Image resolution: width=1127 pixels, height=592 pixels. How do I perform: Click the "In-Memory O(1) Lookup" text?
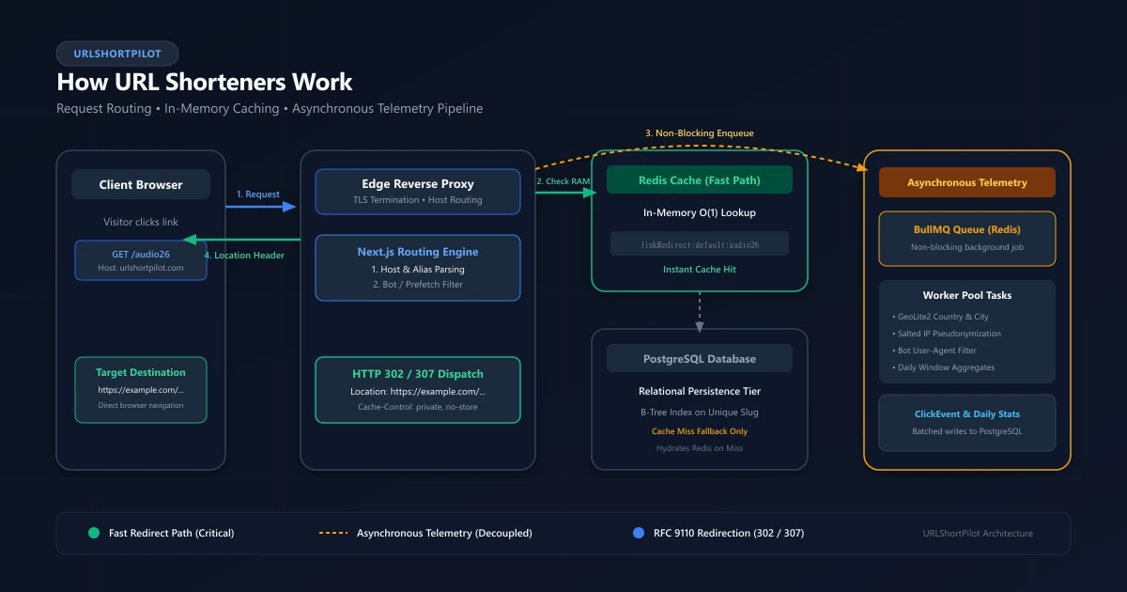pos(700,212)
